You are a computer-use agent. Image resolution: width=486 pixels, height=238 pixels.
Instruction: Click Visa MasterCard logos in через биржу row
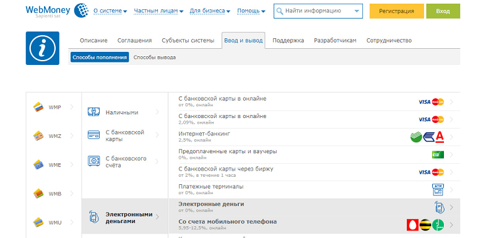click(x=431, y=172)
